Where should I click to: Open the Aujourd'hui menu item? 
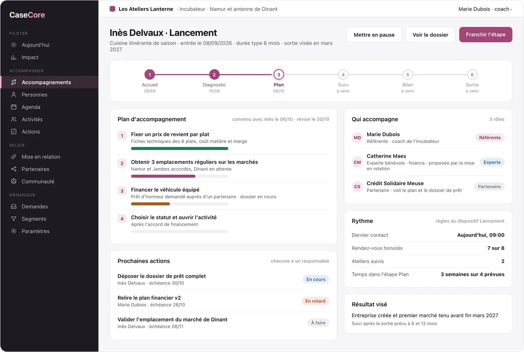tap(49, 45)
